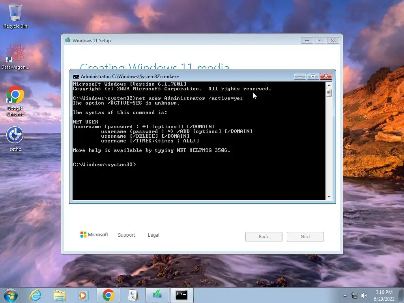Screen dimensions: 404x303
Task: Open the clock showing 3:16 PM
Action: pyautogui.click(x=384, y=296)
